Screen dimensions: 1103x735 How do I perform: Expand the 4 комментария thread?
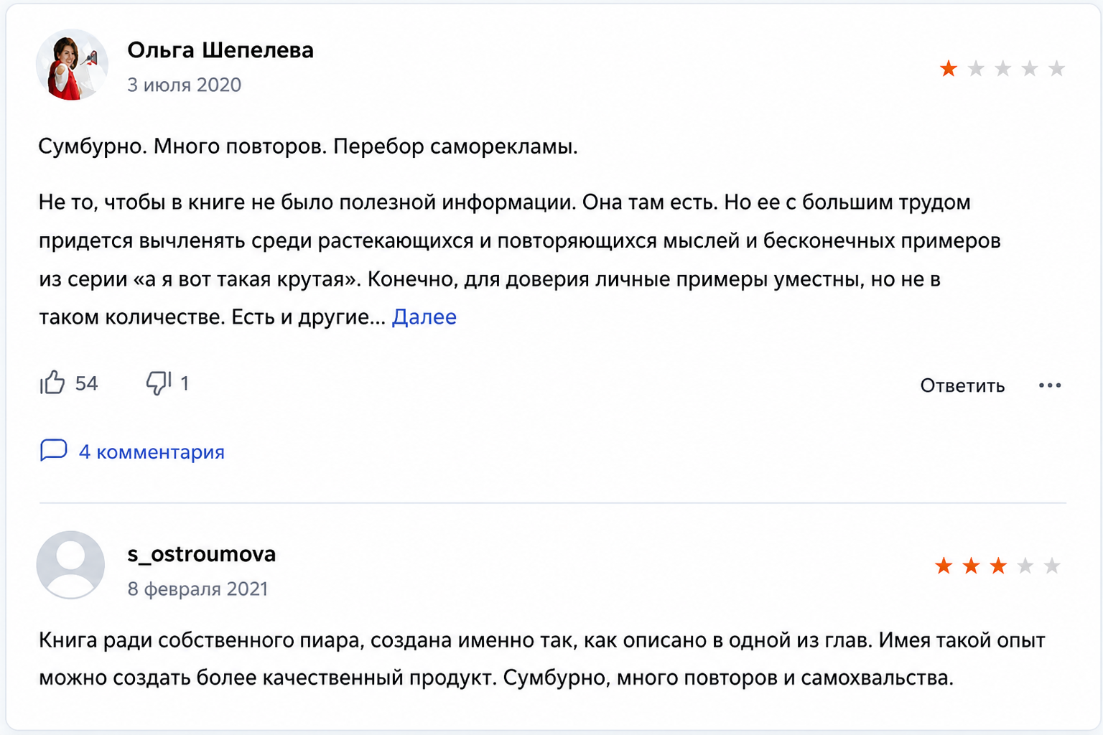pos(152,452)
